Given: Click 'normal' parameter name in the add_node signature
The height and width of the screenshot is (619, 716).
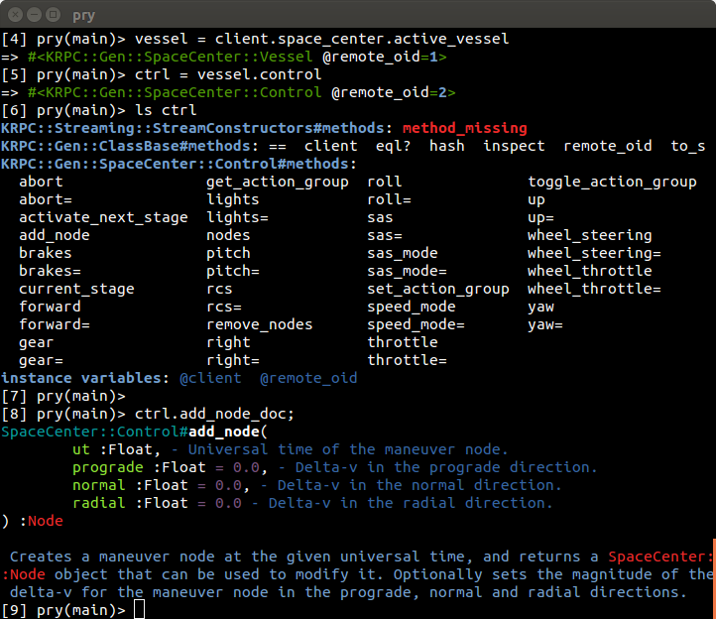Looking at the screenshot, I should point(98,485).
